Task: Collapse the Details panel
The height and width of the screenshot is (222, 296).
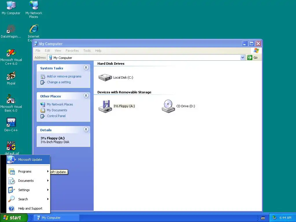Action: coord(86,129)
